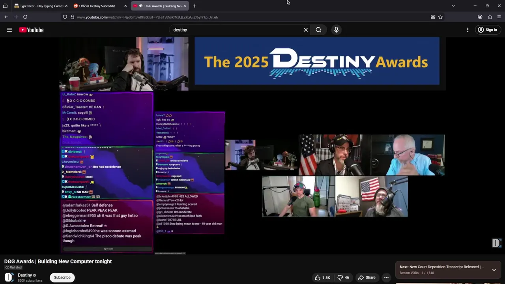Screen dimensions: 505x284
Task: Open YouTube guide hamburger menu
Action: (9, 30)
